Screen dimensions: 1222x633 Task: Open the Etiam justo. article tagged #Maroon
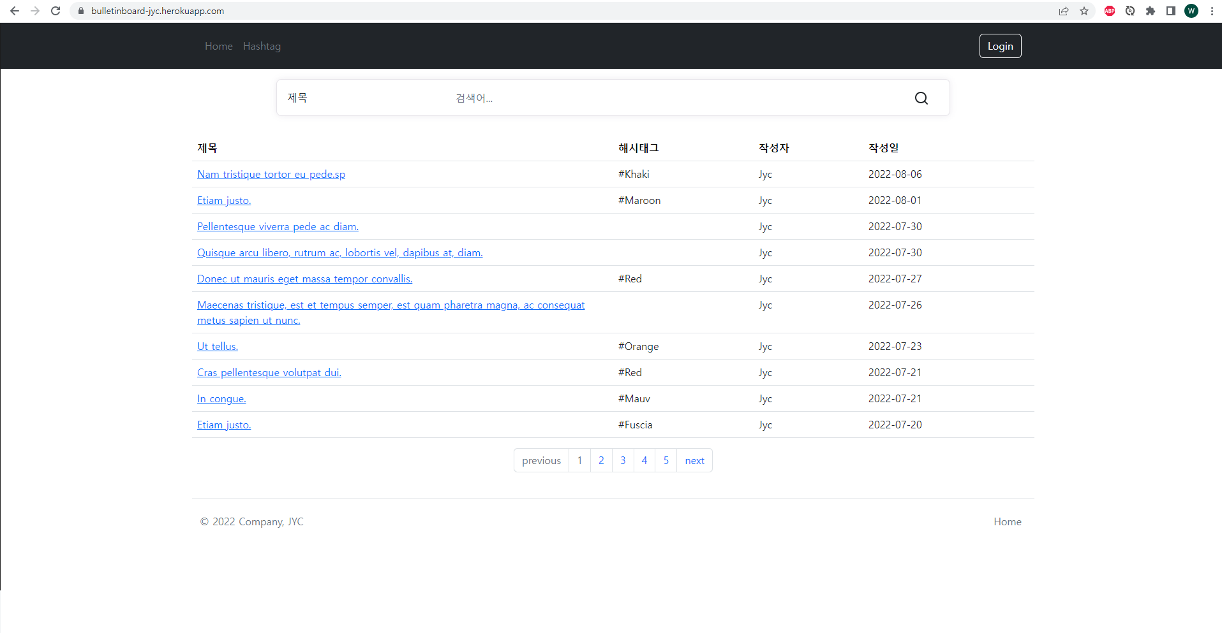[x=224, y=200]
